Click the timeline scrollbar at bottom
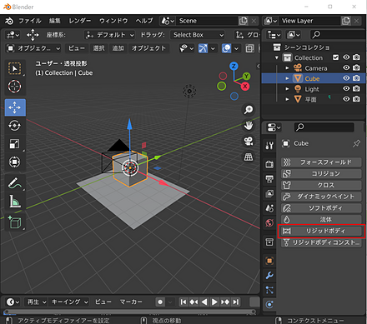Image resolution: width=367 pixels, height=324 pixels. click(130, 312)
